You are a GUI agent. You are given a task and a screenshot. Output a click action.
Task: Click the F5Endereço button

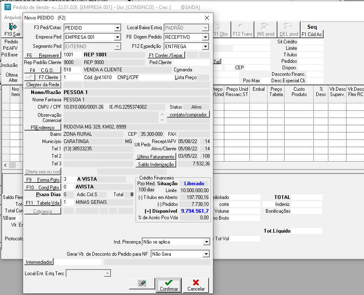pos(43,127)
